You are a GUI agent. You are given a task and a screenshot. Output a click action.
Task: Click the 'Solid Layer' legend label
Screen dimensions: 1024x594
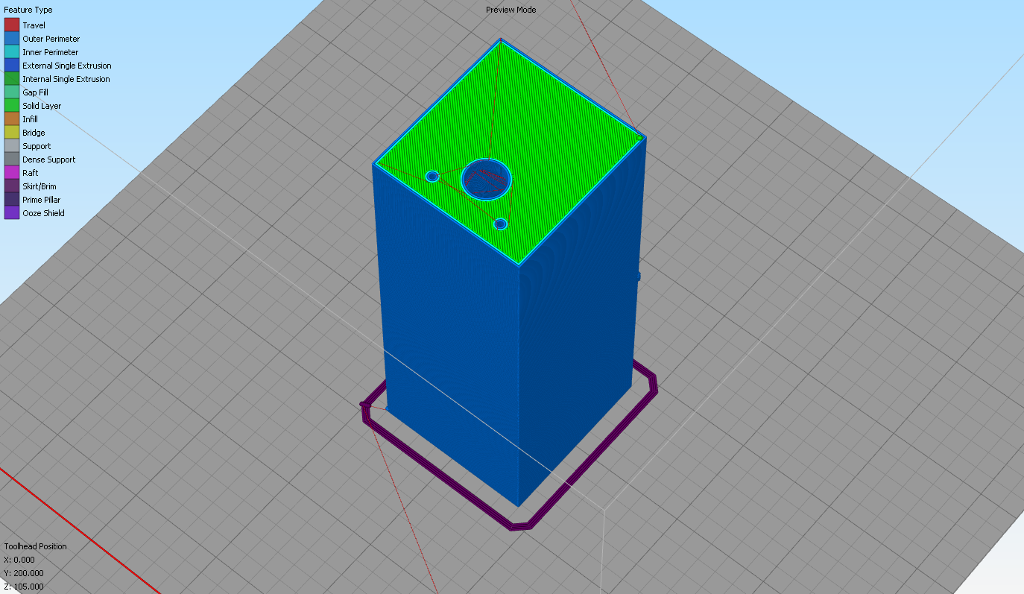(42, 106)
